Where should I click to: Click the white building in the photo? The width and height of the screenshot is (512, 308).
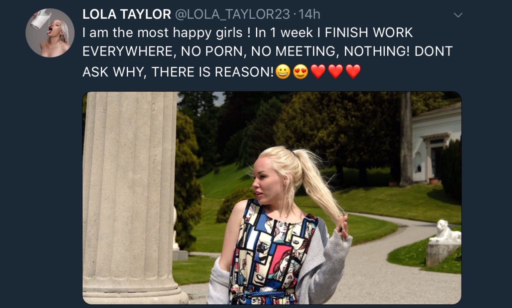click(435, 144)
